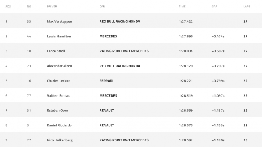
Task: Open Esteban Ocon driver entry
Action: [x=58, y=110]
